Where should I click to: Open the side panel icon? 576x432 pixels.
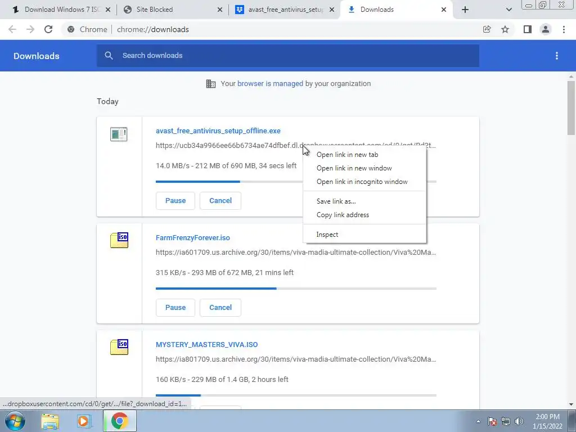coord(528,29)
